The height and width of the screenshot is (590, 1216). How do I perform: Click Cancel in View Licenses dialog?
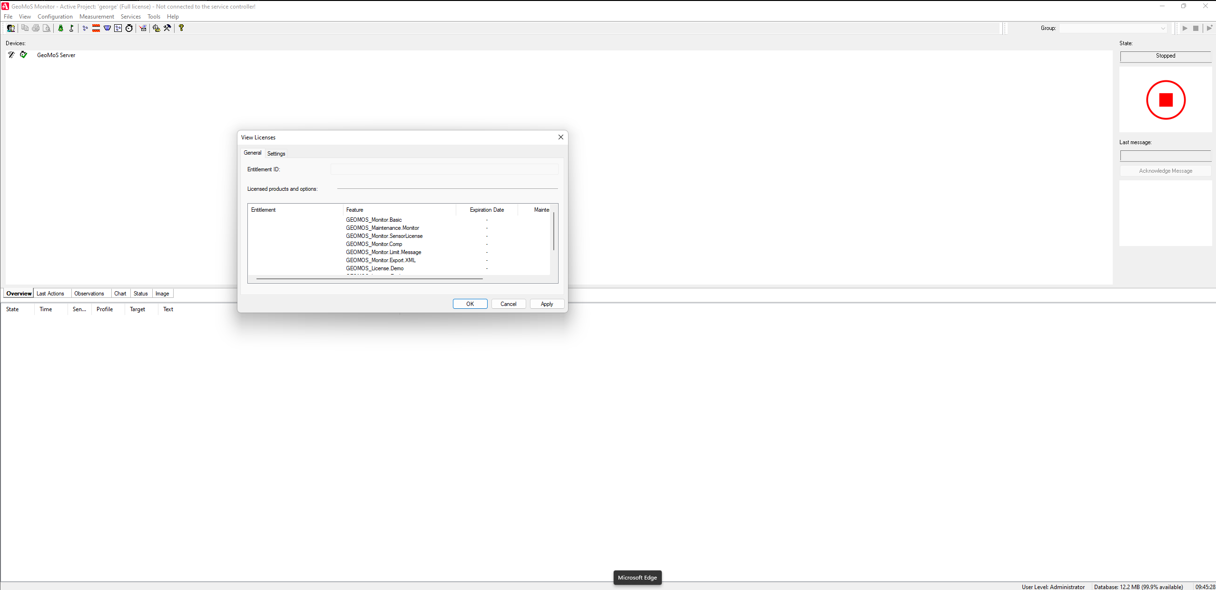(509, 304)
